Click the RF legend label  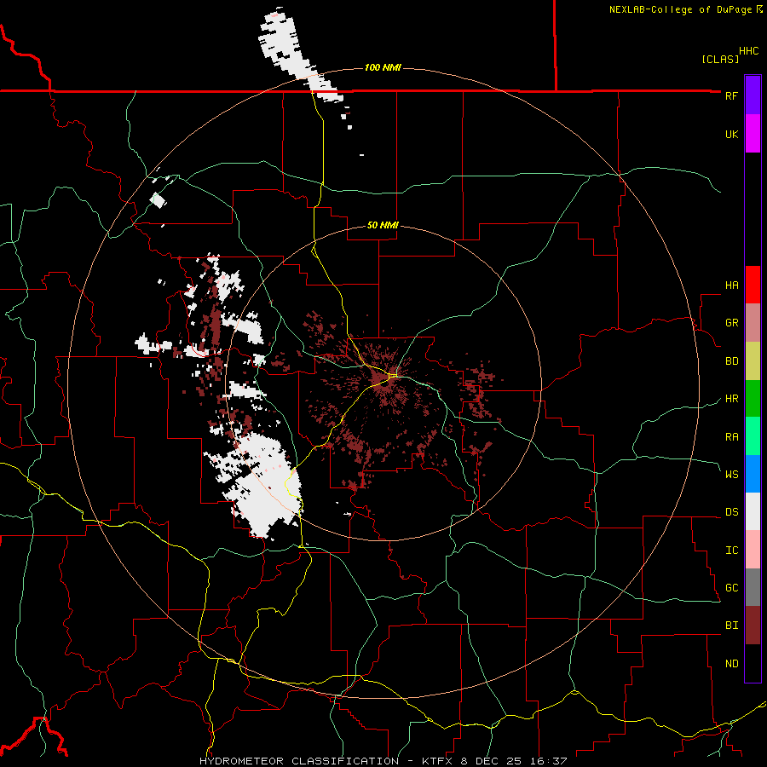(x=731, y=95)
